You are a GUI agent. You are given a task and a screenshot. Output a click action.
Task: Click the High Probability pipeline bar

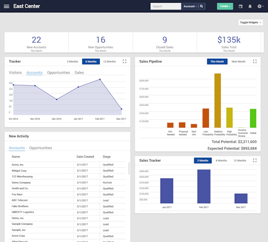pyautogui.click(x=229, y=118)
